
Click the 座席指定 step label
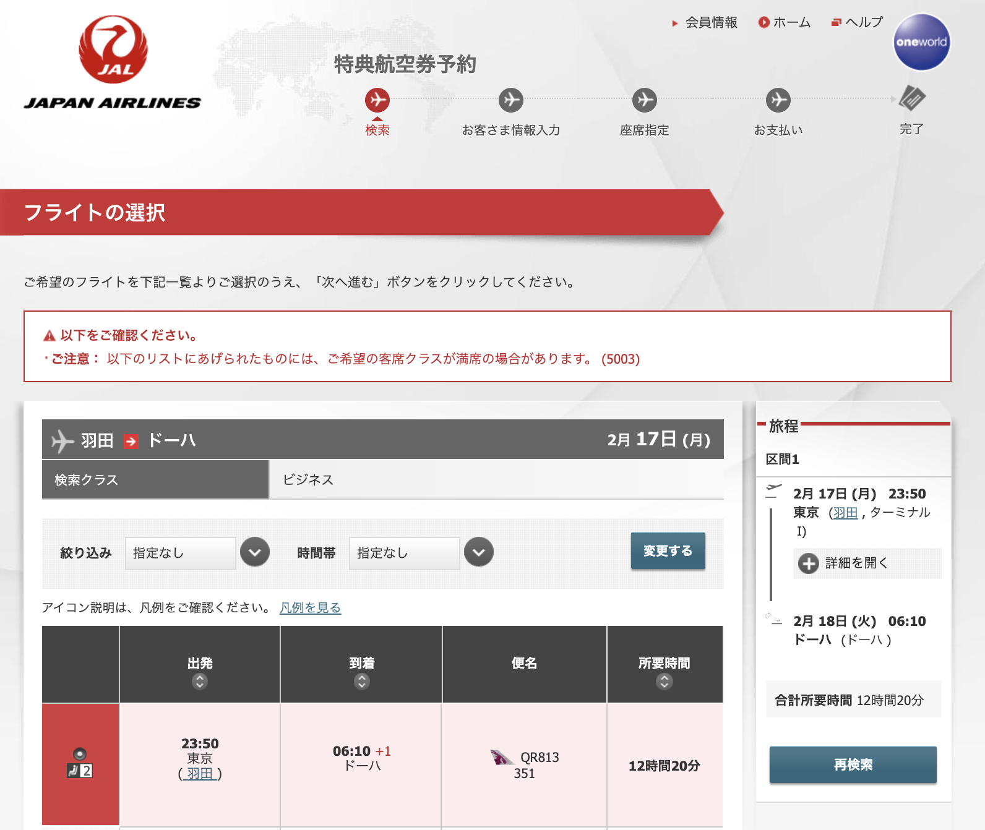pos(645,130)
